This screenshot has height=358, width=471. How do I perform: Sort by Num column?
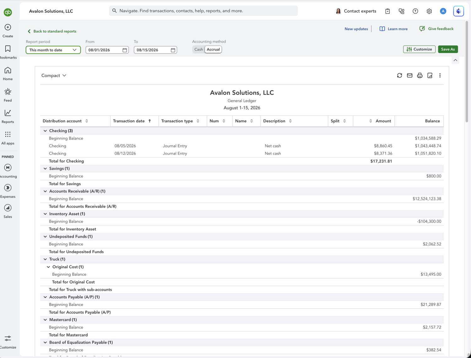pos(224,121)
